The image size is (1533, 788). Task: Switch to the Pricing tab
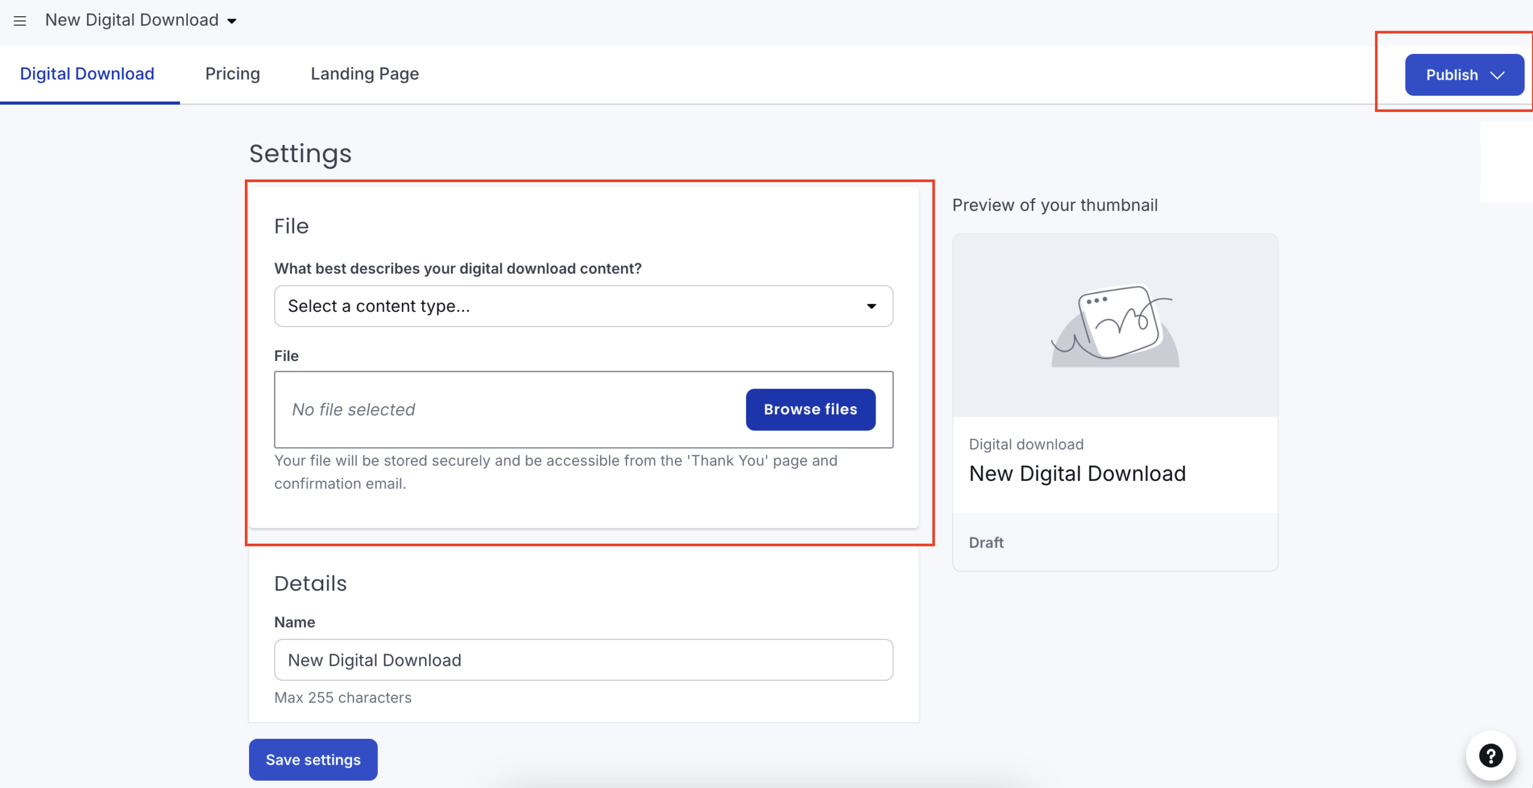(x=232, y=74)
